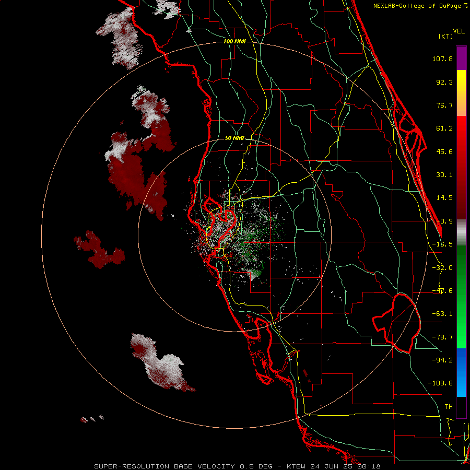The width and height of the screenshot is (470, 470).
Task: Click the '50 NMI' range ring label
Action: coord(234,138)
